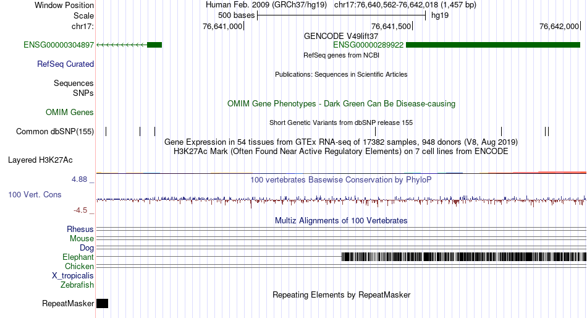The height and width of the screenshot is (318, 587).
Task: Open the 100 Vert. Cons track label
Action: [x=35, y=195]
